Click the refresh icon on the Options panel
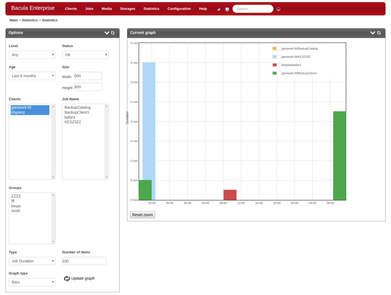The image size is (391, 295). pyautogui.click(x=113, y=33)
